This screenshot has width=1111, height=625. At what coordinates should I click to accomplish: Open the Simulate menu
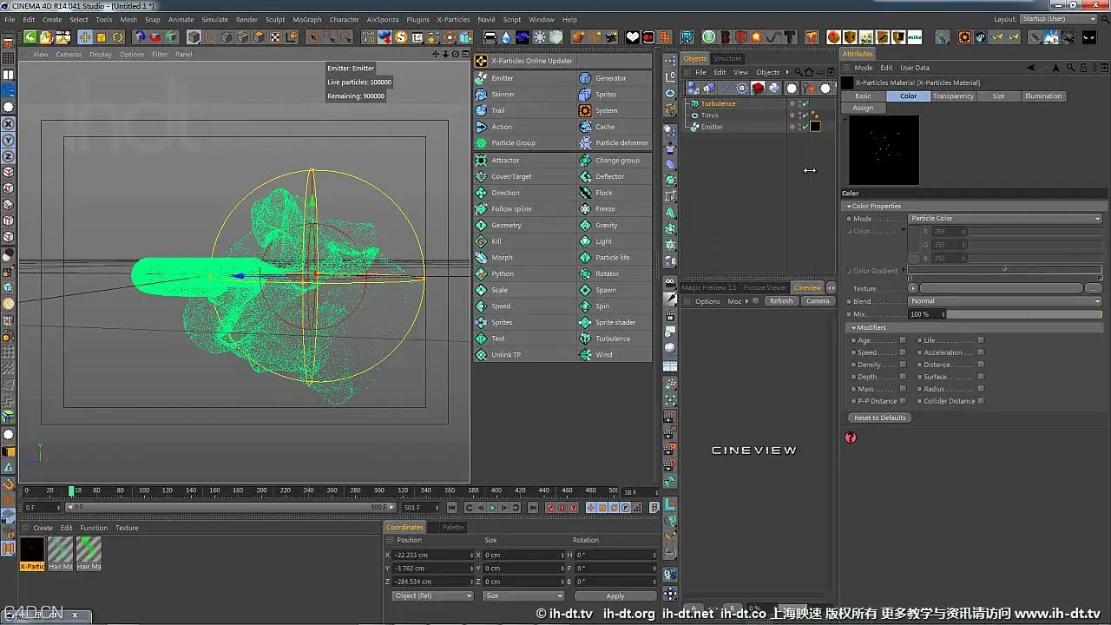click(x=214, y=19)
